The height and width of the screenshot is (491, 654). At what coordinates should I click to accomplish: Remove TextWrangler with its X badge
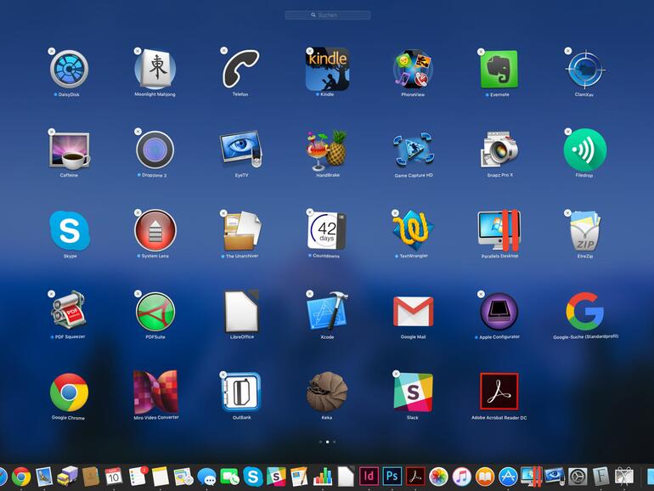[x=395, y=212]
